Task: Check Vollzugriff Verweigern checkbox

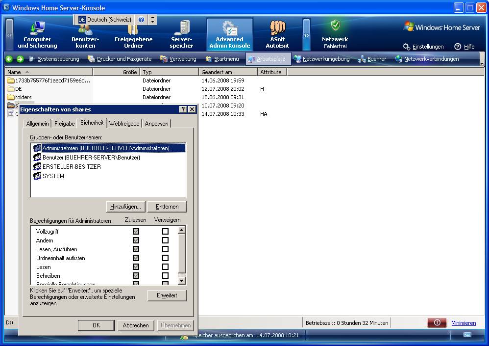Action: (165, 231)
